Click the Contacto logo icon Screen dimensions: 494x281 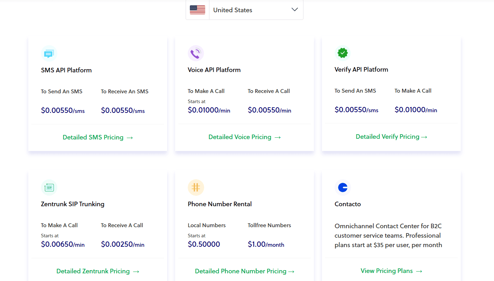(x=343, y=188)
